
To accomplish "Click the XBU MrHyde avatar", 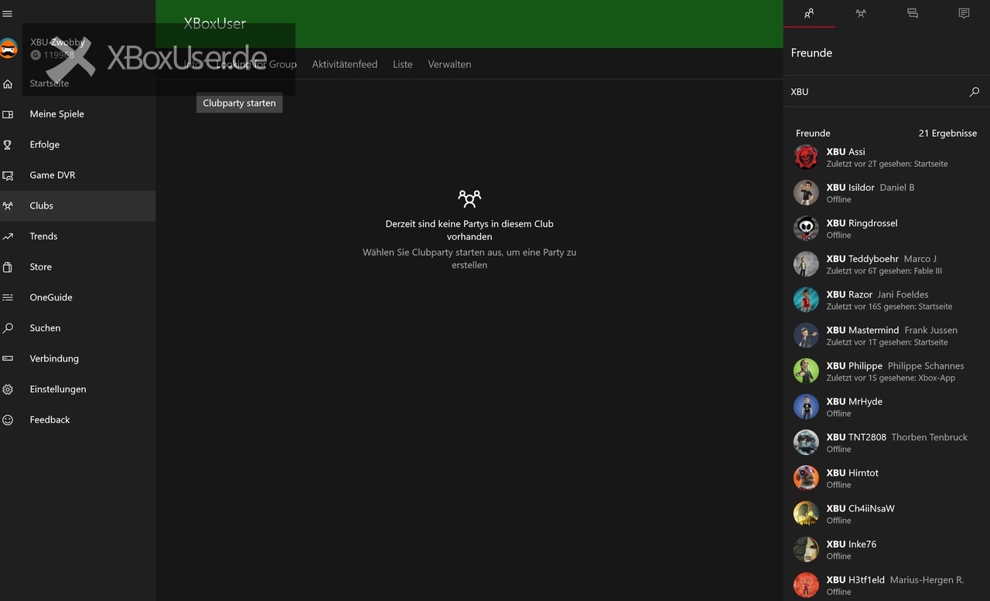I will point(806,406).
